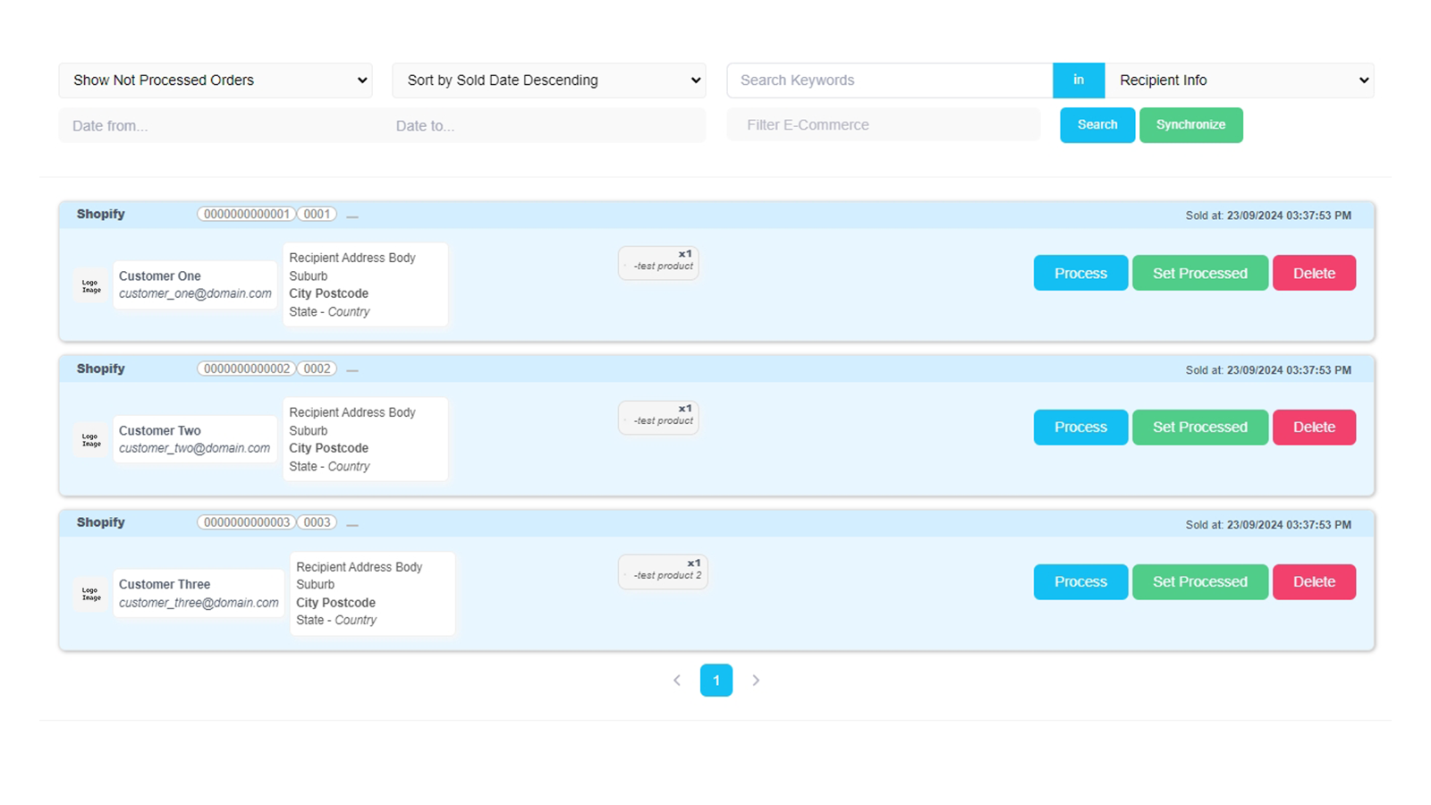Open the Sort by Sold Date Descending dropdown
The image size is (1431, 805).
coord(549,80)
